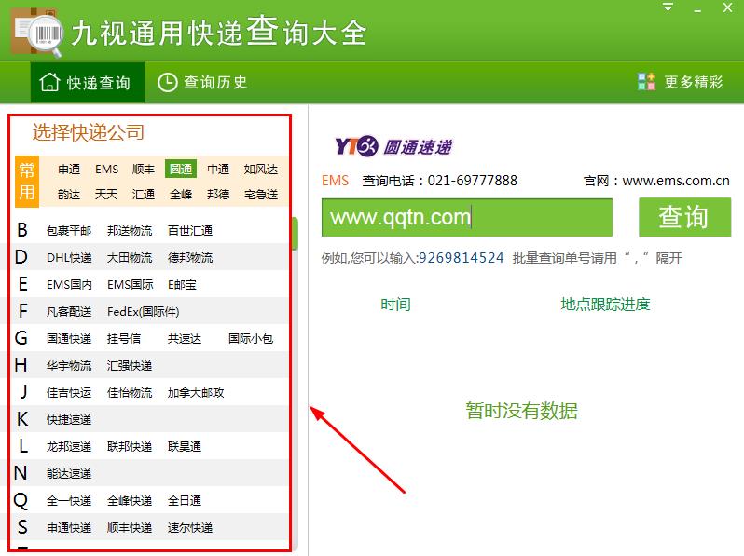This screenshot has height=556, width=744.
Task: Open the 更多精彩 colorful grid icon
Action: [646, 82]
